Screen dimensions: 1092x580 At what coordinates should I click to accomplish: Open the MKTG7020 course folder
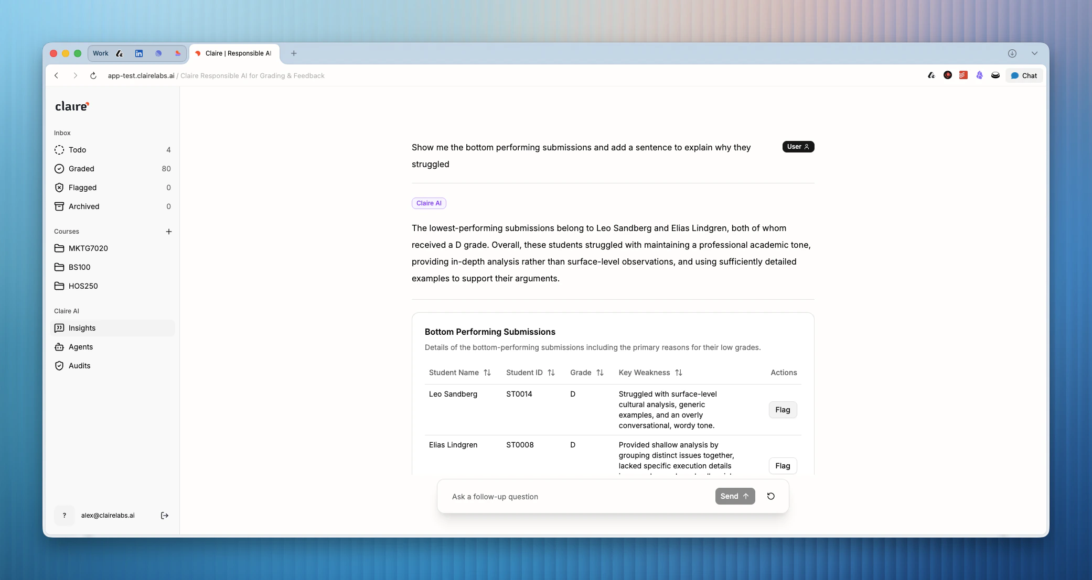tap(88, 248)
